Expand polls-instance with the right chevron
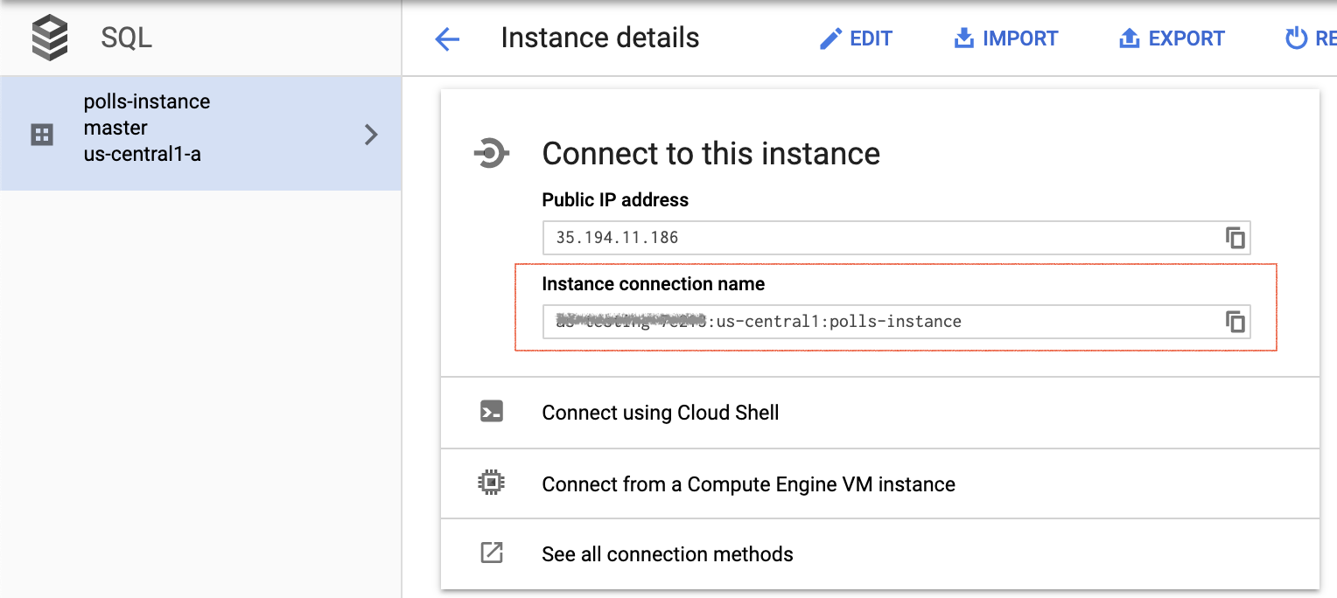This screenshot has width=1337, height=598. [x=371, y=134]
